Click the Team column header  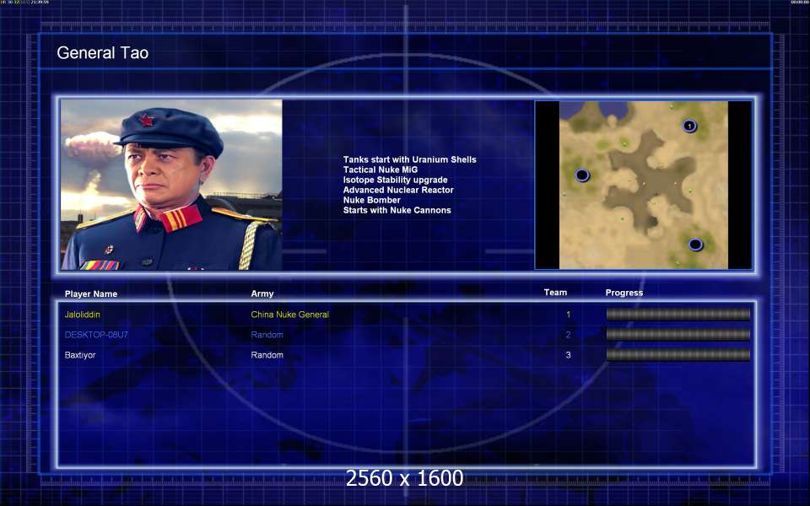point(555,293)
